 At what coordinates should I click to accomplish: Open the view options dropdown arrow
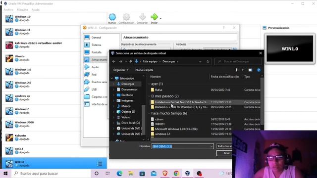(243, 70)
